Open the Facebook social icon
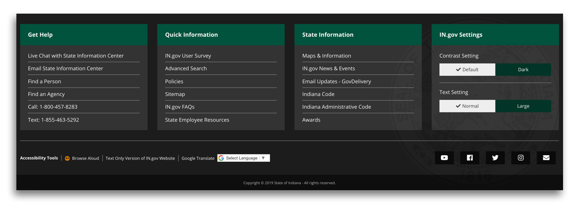The height and width of the screenshot is (203, 579). pos(470,158)
